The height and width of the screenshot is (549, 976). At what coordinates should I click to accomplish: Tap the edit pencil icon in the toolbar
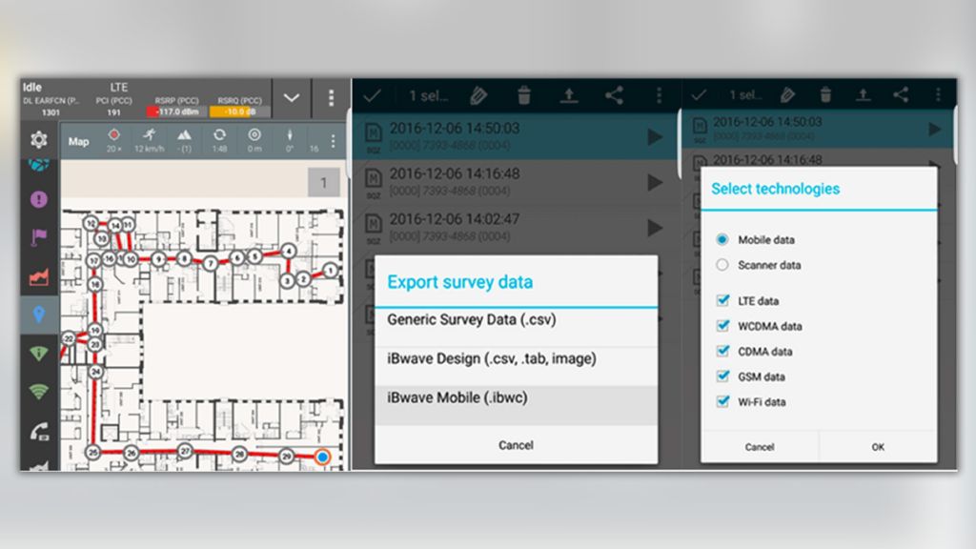click(x=479, y=95)
